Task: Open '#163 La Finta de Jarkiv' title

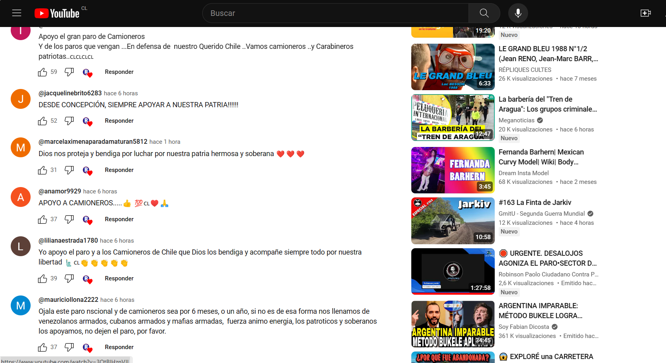Action: click(535, 203)
